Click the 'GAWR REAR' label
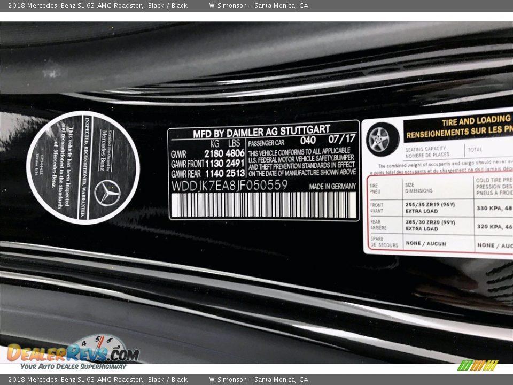 click(x=186, y=174)
